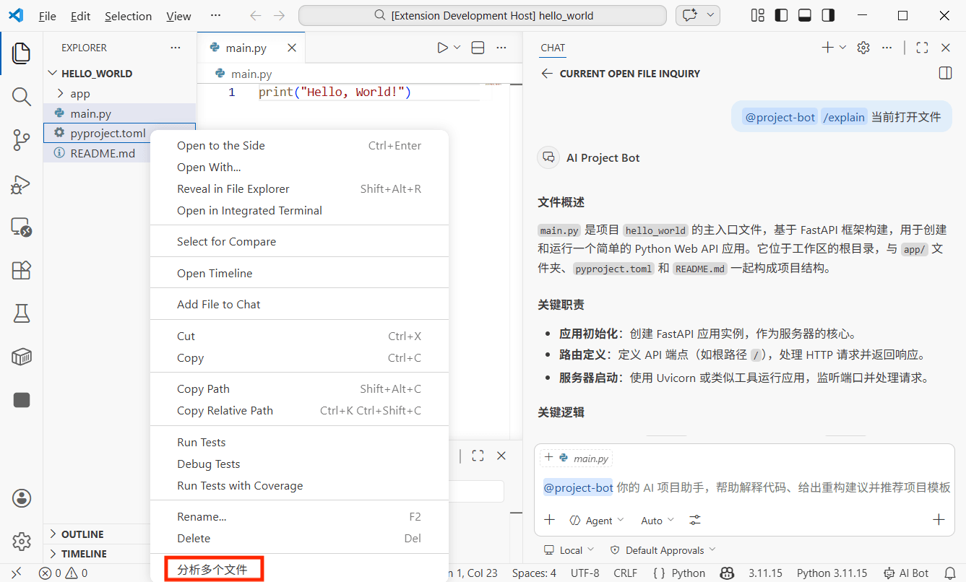Open the Auto model picker dropdown
The width and height of the screenshot is (966, 582).
pyautogui.click(x=655, y=520)
